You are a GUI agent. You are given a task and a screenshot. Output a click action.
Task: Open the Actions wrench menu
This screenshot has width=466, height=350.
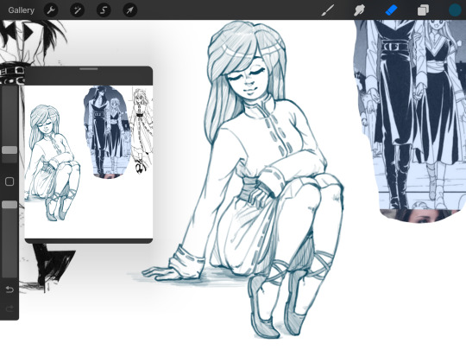tap(51, 10)
